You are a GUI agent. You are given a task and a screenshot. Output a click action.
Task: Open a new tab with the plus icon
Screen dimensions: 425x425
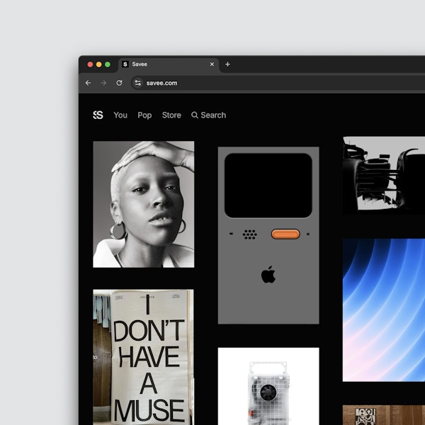click(227, 64)
